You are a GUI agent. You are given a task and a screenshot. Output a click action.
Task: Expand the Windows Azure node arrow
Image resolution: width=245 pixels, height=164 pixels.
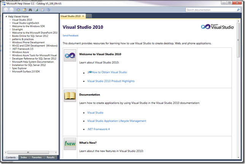[10, 52]
